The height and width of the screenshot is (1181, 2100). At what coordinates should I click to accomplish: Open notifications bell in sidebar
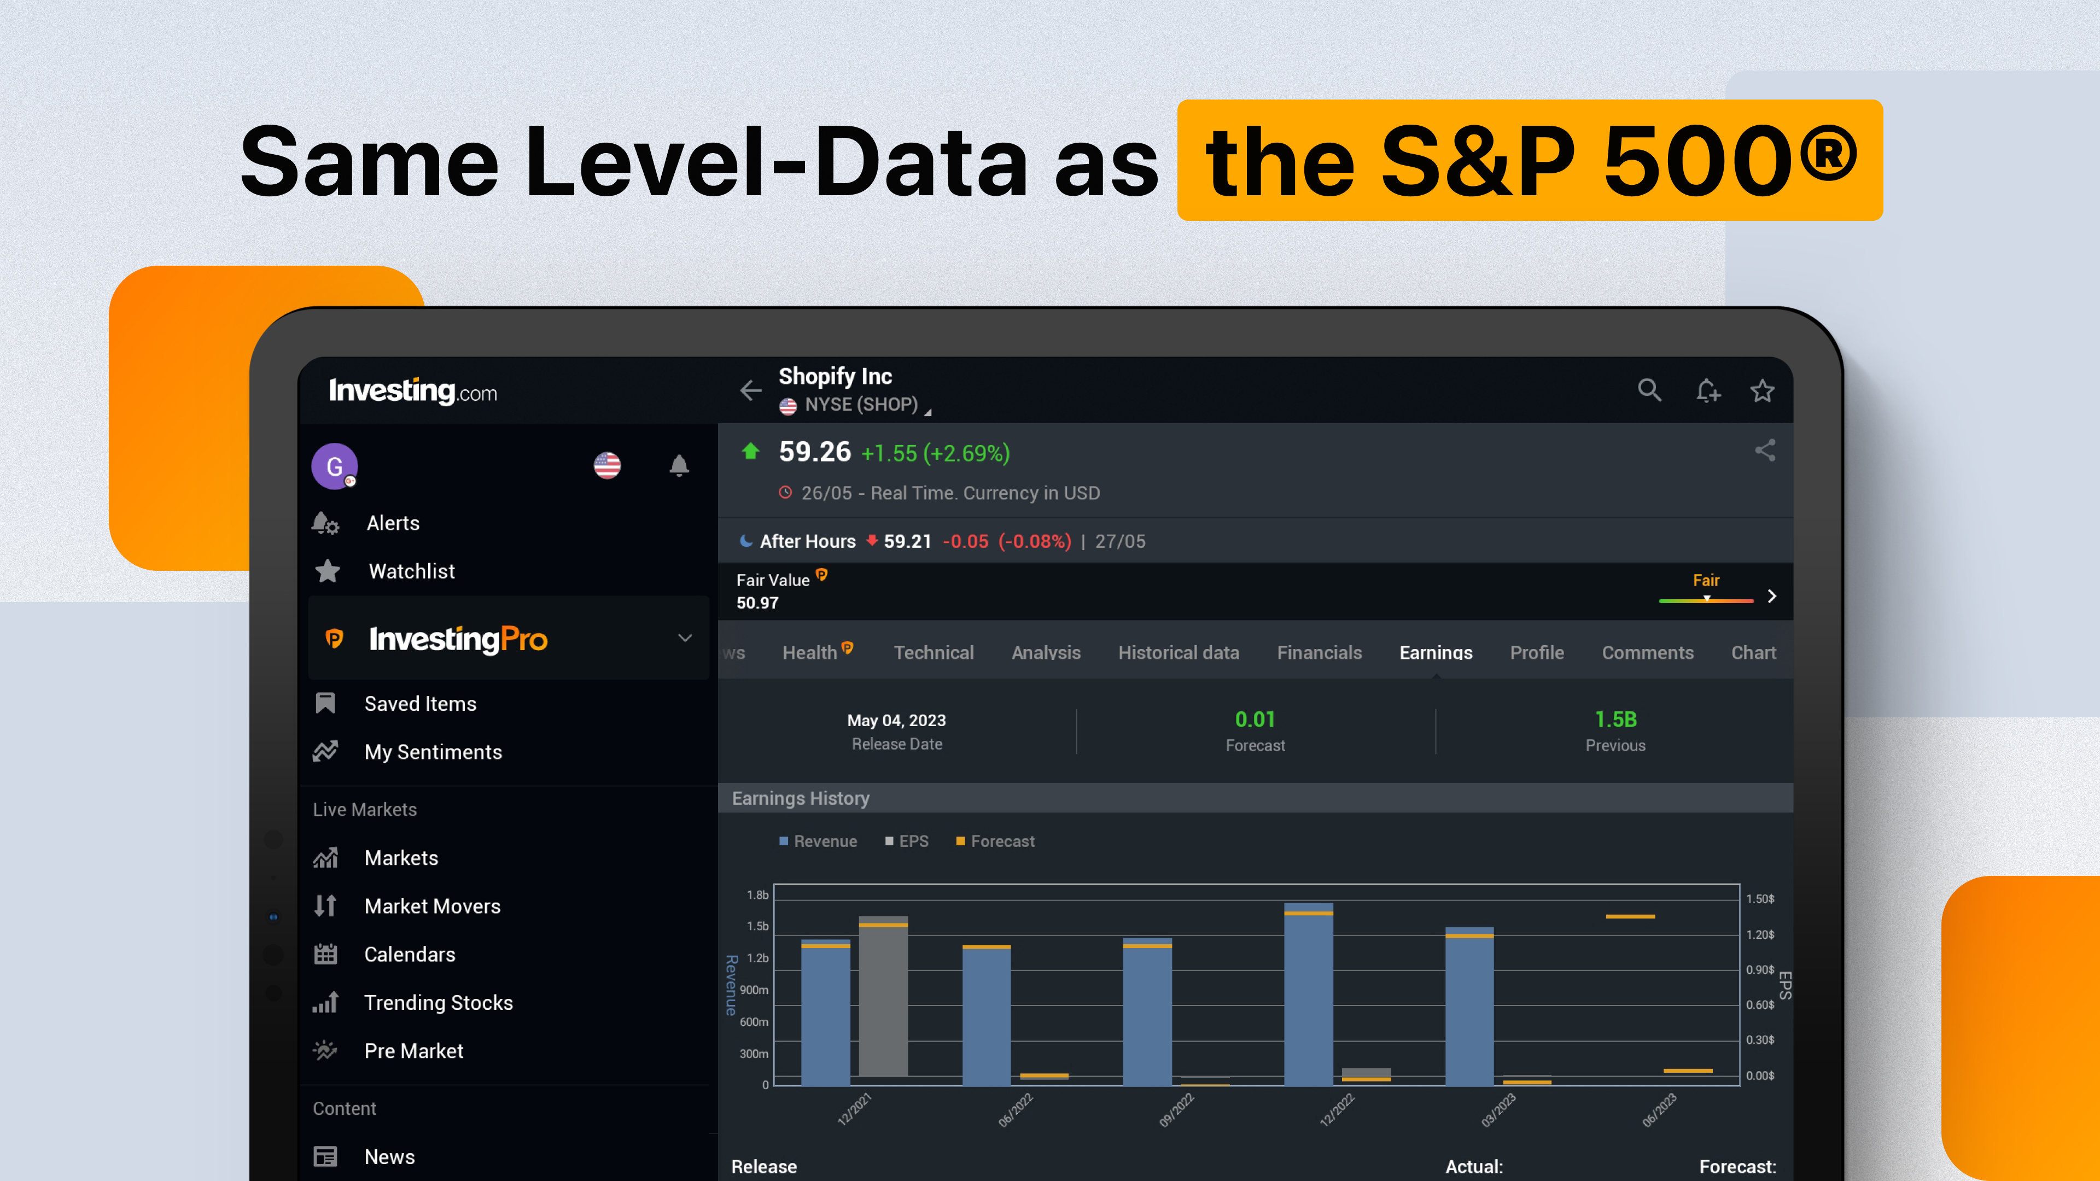[678, 465]
